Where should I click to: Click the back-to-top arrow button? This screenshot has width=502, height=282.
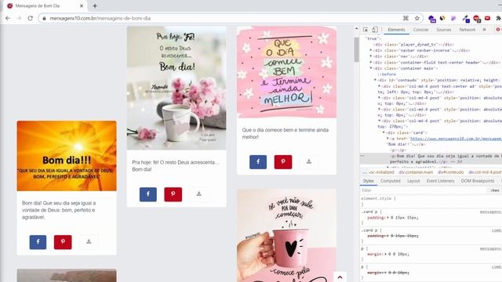pyautogui.click(x=340, y=277)
